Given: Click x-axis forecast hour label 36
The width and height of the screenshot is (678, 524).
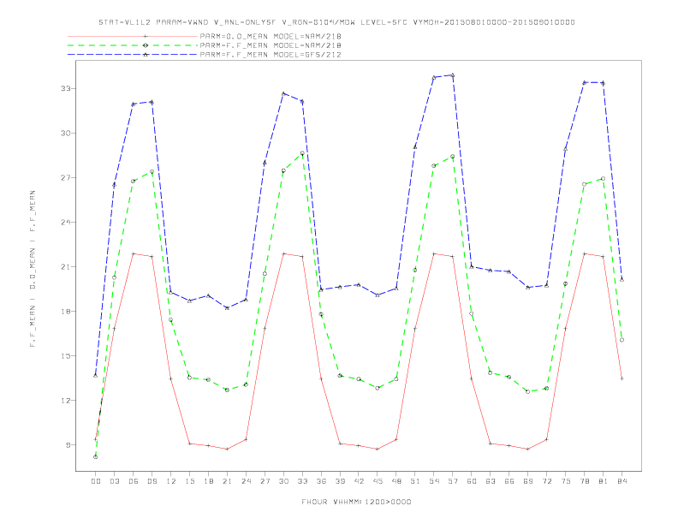Looking at the screenshot, I should point(321,481).
